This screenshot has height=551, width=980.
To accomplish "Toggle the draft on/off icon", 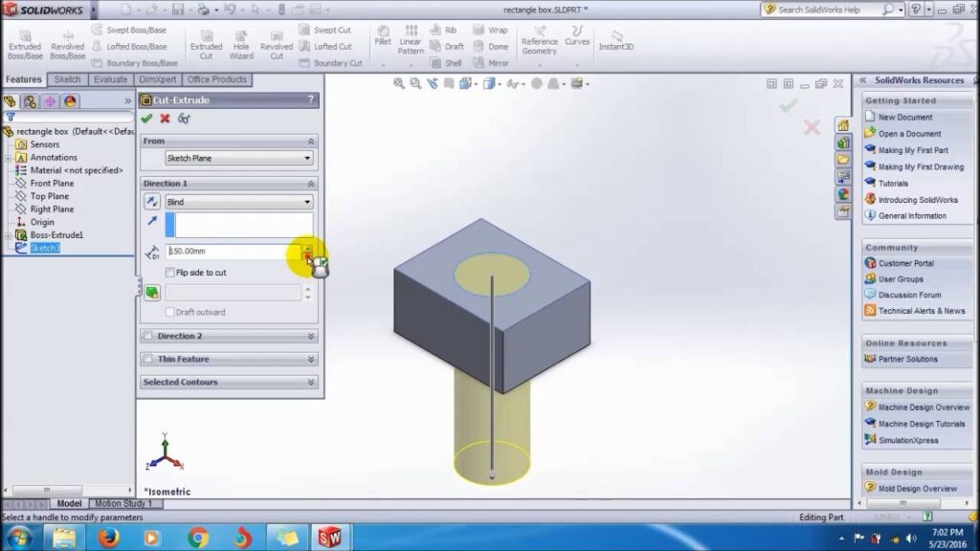I will click(152, 293).
